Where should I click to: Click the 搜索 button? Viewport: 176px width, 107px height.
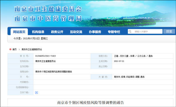(x=169, y=31)
